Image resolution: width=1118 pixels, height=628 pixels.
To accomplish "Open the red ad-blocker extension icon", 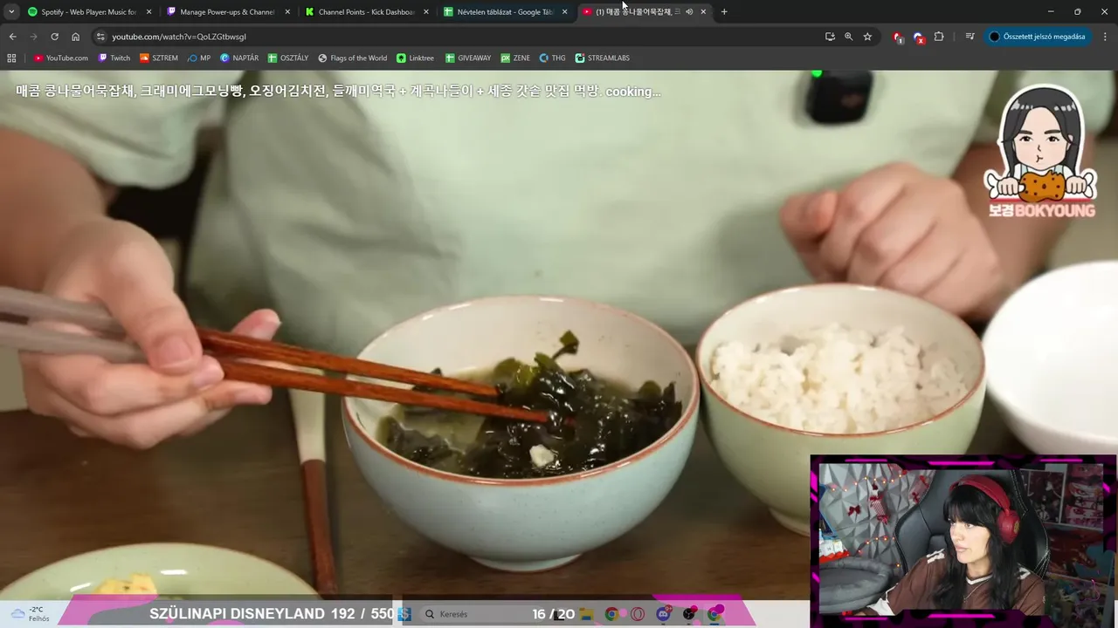I will click(897, 37).
